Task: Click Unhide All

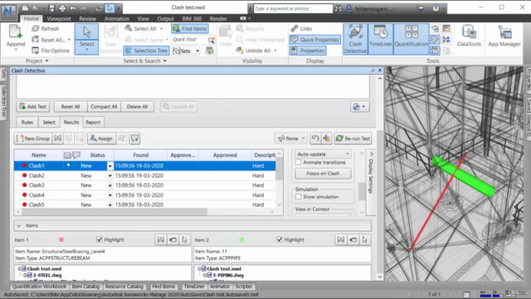Action: click(256, 51)
